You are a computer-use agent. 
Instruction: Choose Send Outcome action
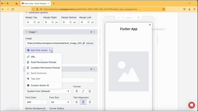pos(43,73)
